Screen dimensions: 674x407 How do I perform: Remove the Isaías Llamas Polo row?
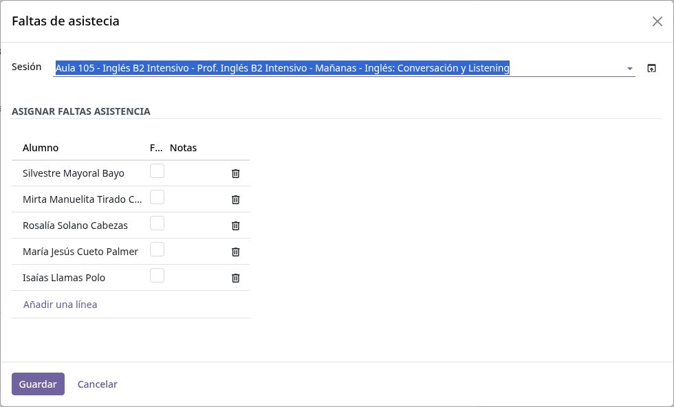(235, 278)
